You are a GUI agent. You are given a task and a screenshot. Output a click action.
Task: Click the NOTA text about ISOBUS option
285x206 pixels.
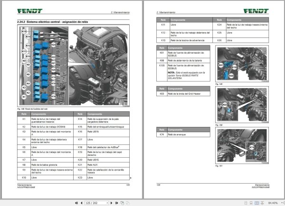click(x=187, y=75)
